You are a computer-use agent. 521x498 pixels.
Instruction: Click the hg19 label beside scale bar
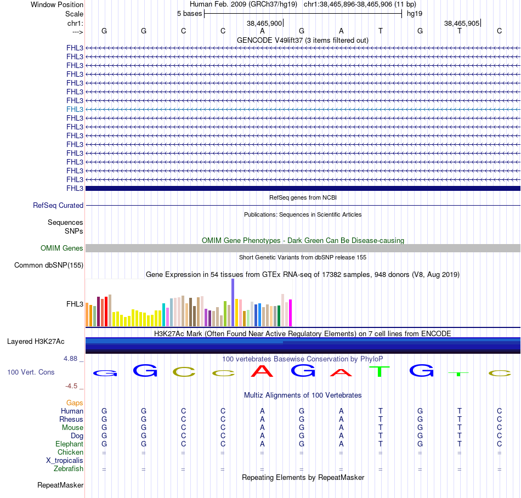point(415,14)
